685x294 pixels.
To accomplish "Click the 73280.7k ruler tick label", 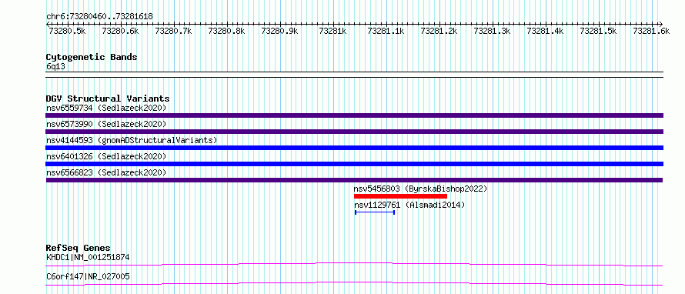I will (173, 31).
